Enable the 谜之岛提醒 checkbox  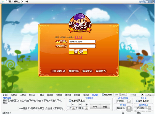pos(137,101)
